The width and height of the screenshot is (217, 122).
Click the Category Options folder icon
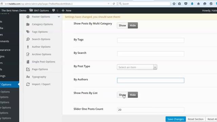[x=28, y=24]
